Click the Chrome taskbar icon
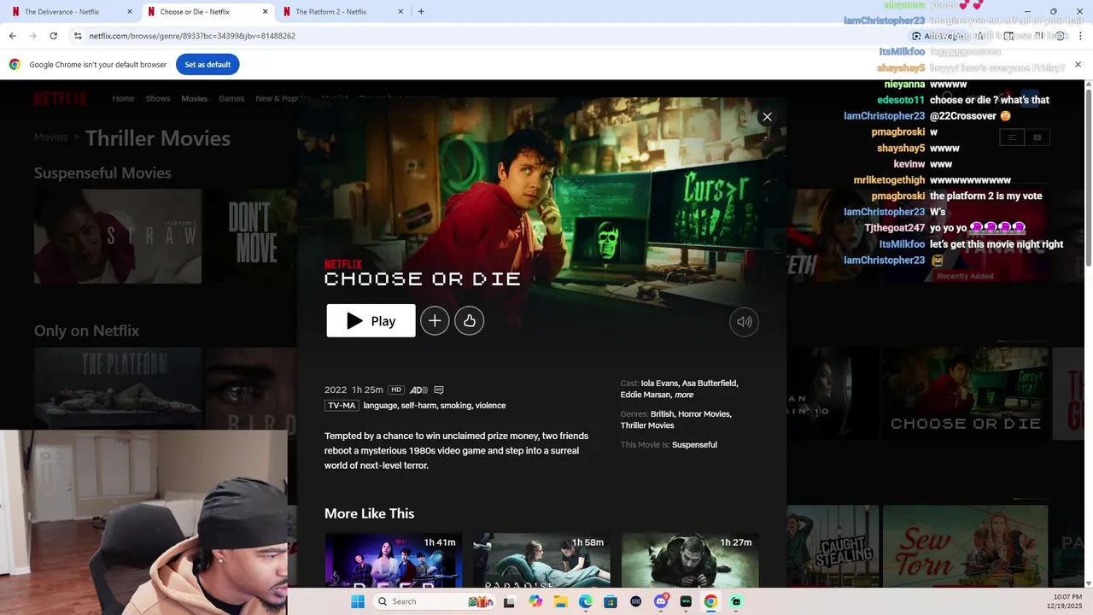 coord(710,601)
